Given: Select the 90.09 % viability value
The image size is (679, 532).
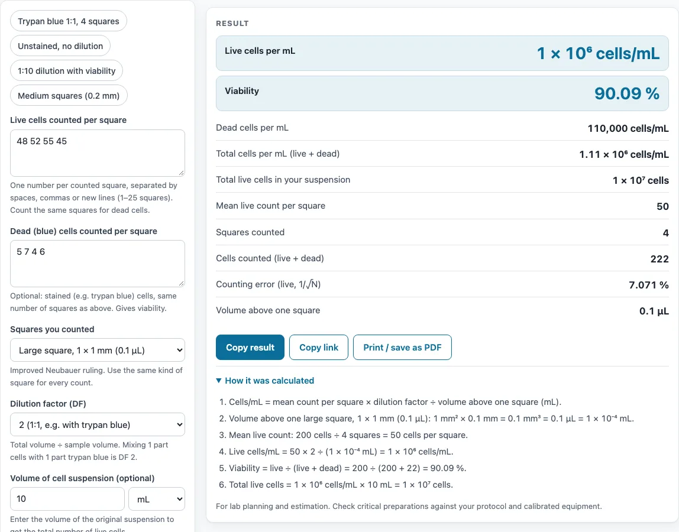Looking at the screenshot, I should click(626, 93).
